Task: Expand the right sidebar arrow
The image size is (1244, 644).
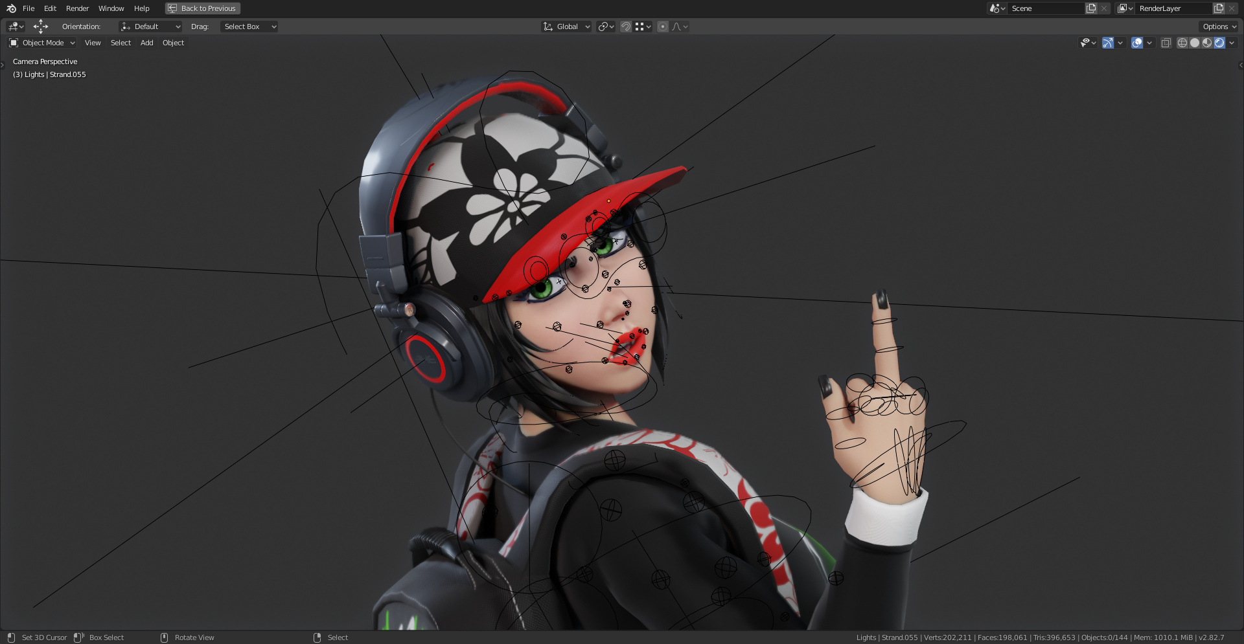Action: pyautogui.click(x=1241, y=65)
